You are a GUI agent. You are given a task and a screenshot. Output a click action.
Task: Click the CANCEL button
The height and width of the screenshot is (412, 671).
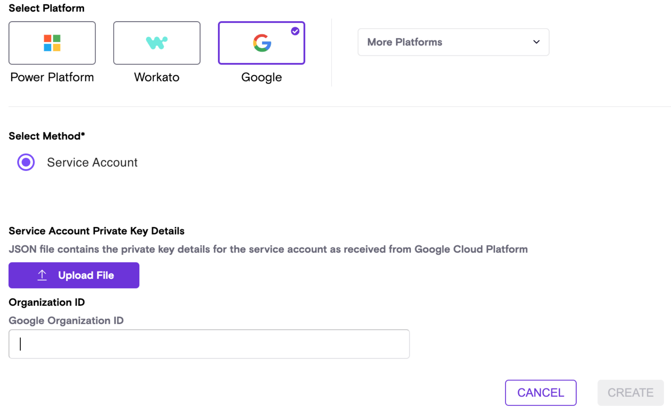540,392
